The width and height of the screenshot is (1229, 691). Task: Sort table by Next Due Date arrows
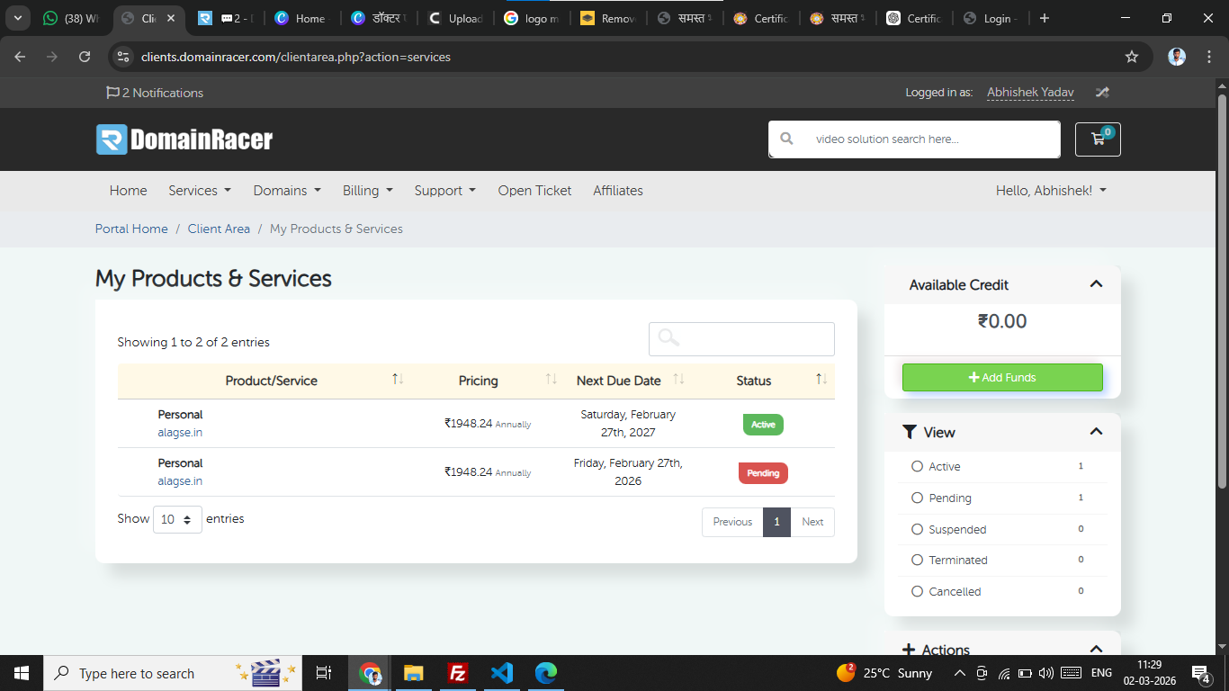tap(679, 380)
